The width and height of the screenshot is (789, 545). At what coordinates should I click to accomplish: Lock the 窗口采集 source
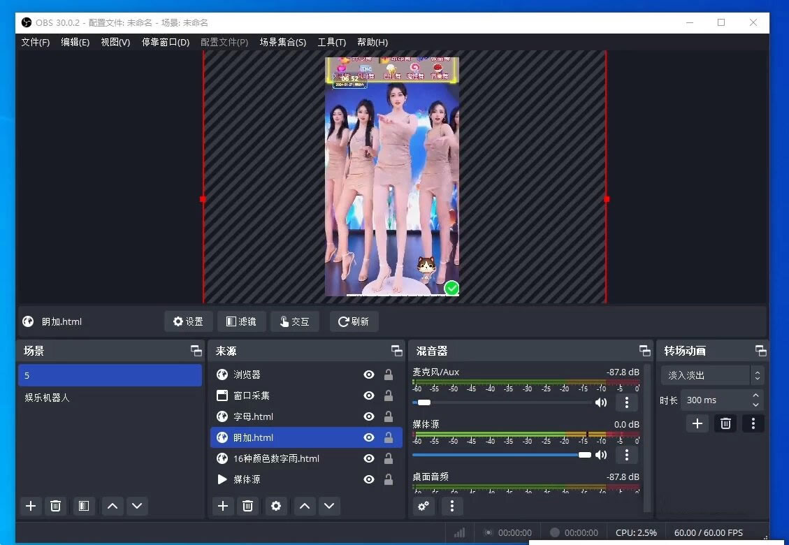(x=389, y=395)
